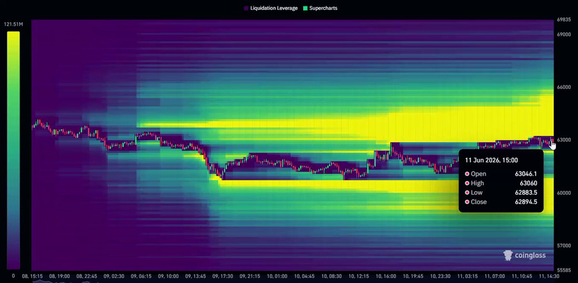Click the 55585 price axis label
The height and width of the screenshot is (283, 578).
(x=564, y=270)
